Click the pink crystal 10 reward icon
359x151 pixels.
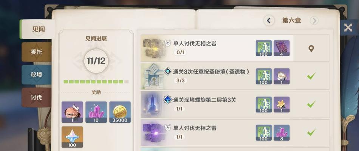tap(96, 112)
